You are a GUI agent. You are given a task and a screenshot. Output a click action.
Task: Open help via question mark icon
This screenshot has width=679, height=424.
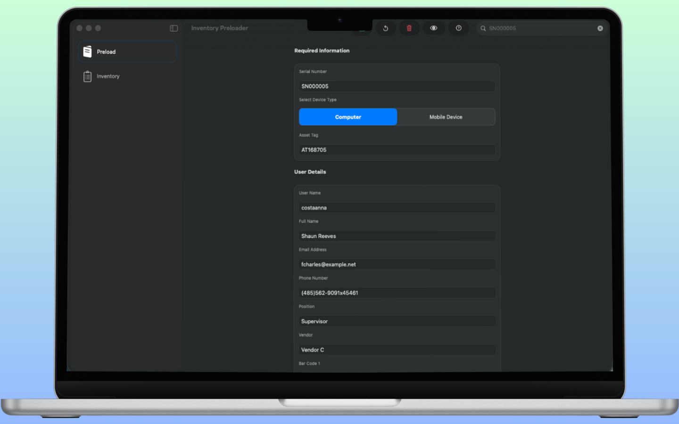458,28
